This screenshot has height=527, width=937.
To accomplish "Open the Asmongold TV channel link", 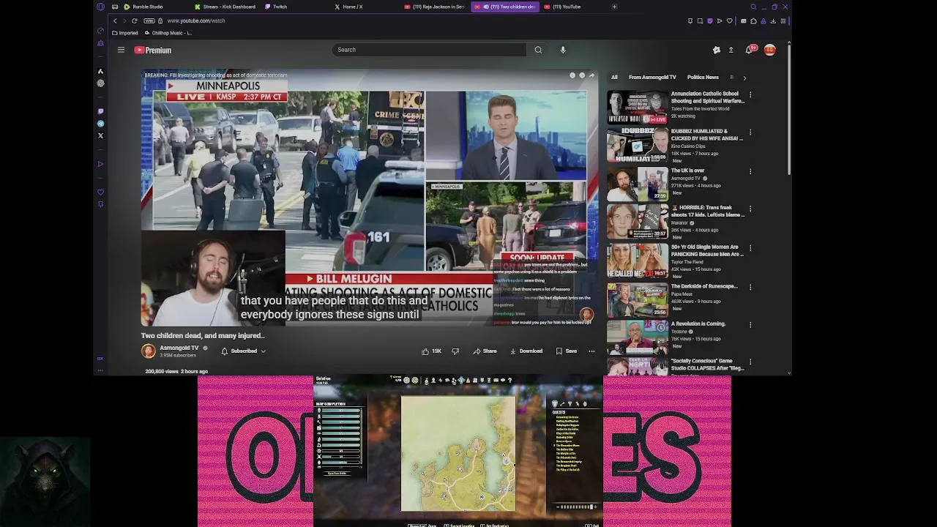I will [179, 348].
